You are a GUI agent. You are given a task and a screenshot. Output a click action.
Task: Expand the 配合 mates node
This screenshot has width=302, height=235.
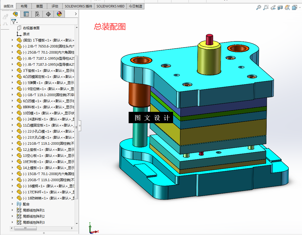pos(12,204)
